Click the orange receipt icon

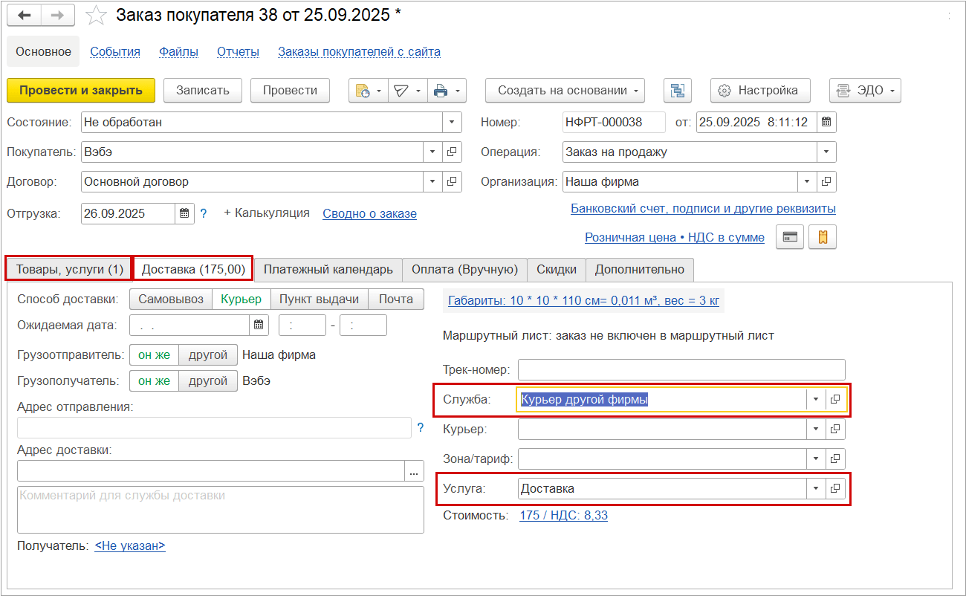point(823,237)
